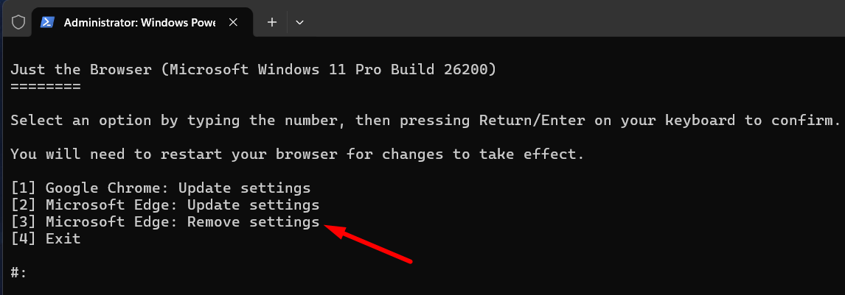
Task: Click the administrator shield icon
Action: (x=19, y=22)
